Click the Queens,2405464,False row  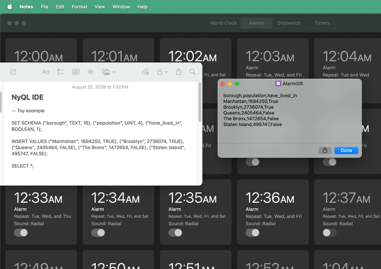coord(248,113)
